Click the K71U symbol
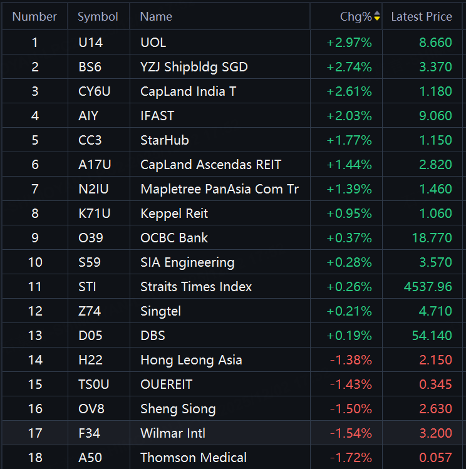The height and width of the screenshot is (469, 466). 94,214
